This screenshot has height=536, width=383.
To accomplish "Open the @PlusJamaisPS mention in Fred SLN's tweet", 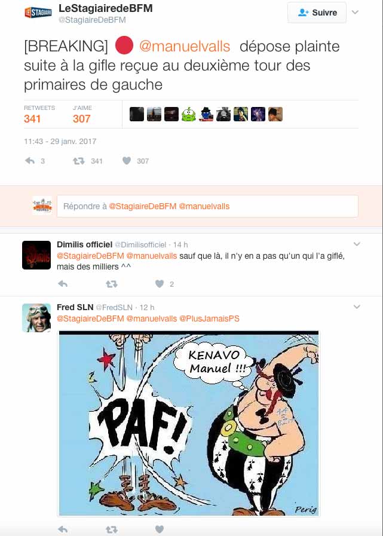I will [x=209, y=318].
